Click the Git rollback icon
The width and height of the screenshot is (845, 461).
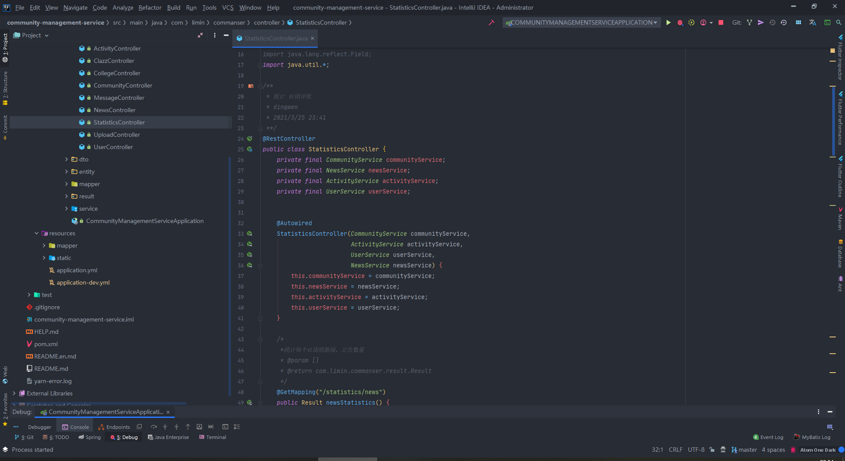[x=784, y=22]
